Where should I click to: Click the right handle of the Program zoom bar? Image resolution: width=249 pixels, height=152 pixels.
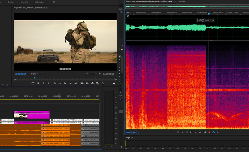click(116, 79)
